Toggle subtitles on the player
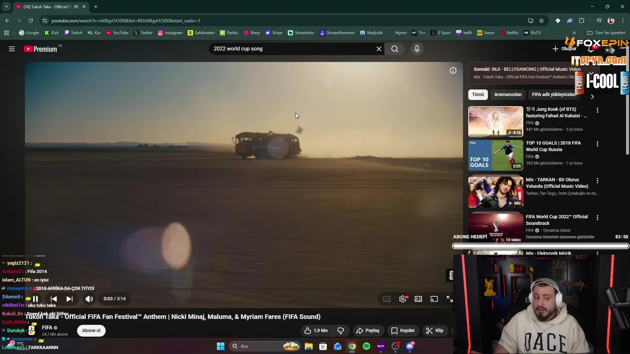The image size is (630, 354). (387, 299)
